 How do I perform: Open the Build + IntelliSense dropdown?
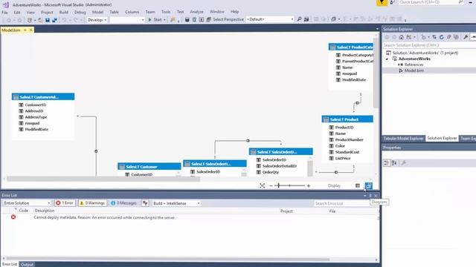tap(176, 203)
